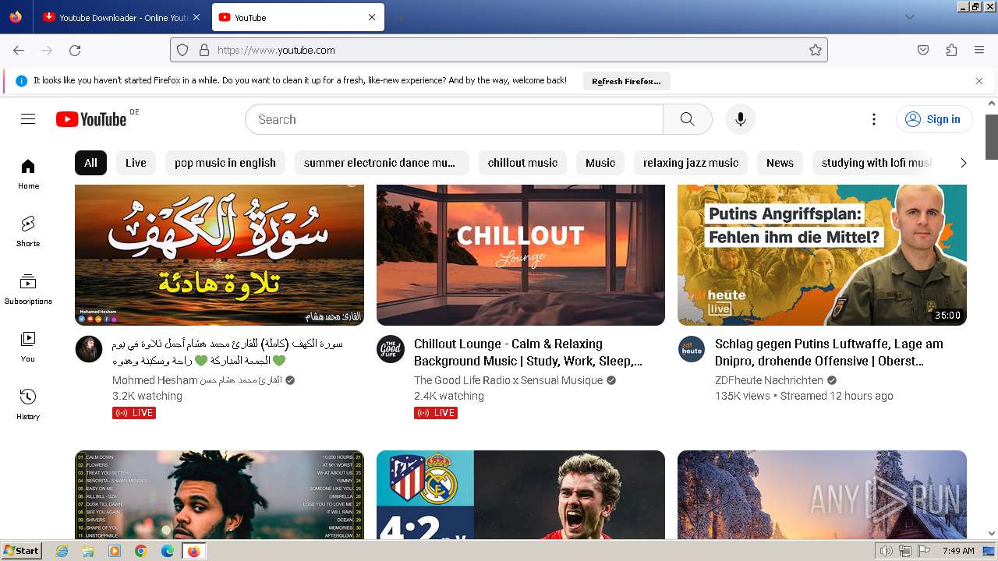Image resolution: width=998 pixels, height=561 pixels.
Task: Open the Pocket save icon
Action: click(923, 50)
